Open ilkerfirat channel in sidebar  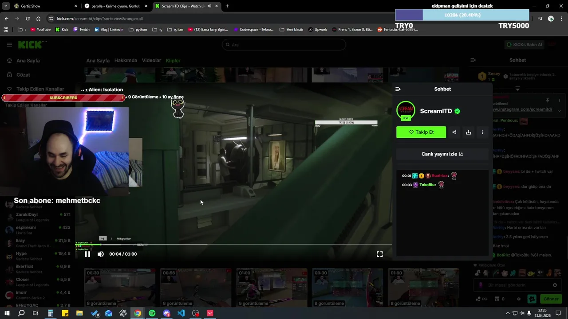[x=37, y=269]
